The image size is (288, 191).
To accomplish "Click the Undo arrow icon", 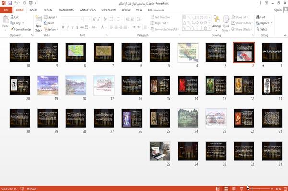I will (x=16, y=3).
